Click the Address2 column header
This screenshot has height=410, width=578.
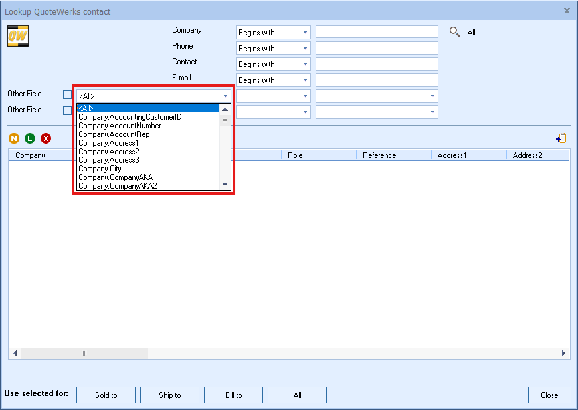click(538, 155)
